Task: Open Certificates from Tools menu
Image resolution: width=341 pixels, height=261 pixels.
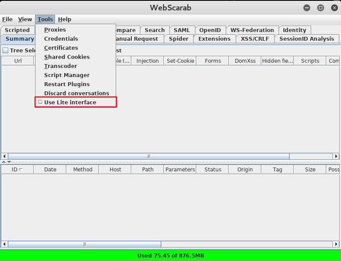Action: 75,48
